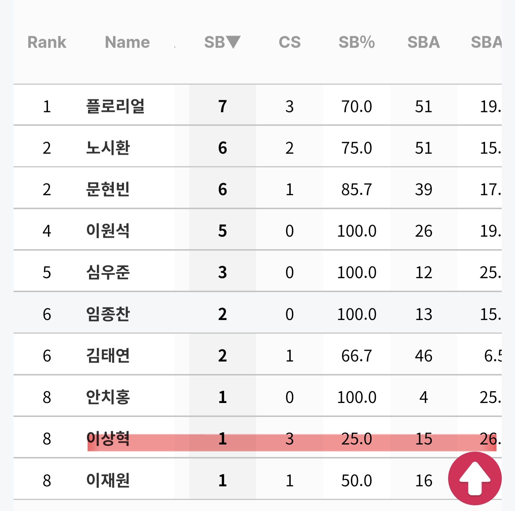515x511 pixels.
Task: Select player 문현빈 name
Action: coord(108,189)
